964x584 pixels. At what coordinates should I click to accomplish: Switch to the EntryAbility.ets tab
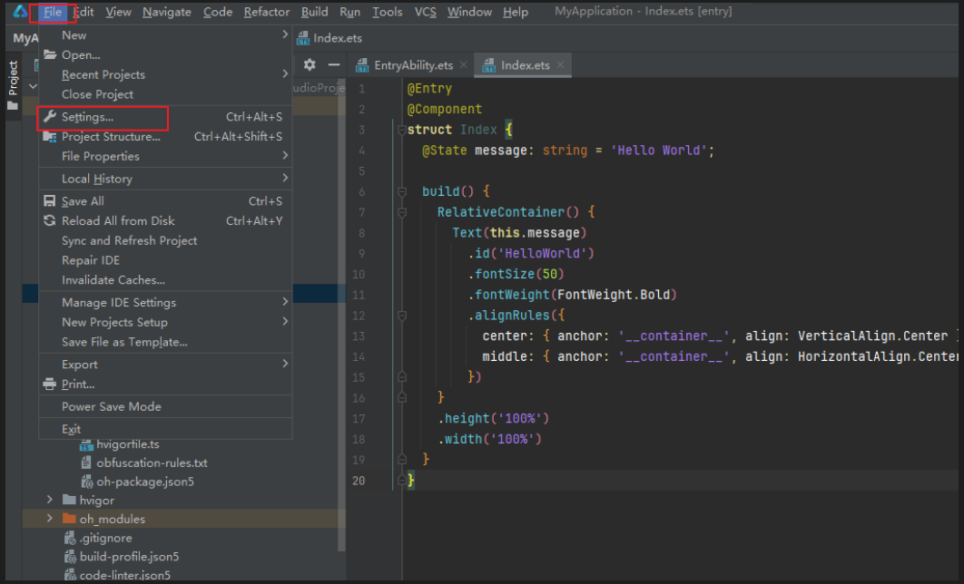(x=413, y=65)
